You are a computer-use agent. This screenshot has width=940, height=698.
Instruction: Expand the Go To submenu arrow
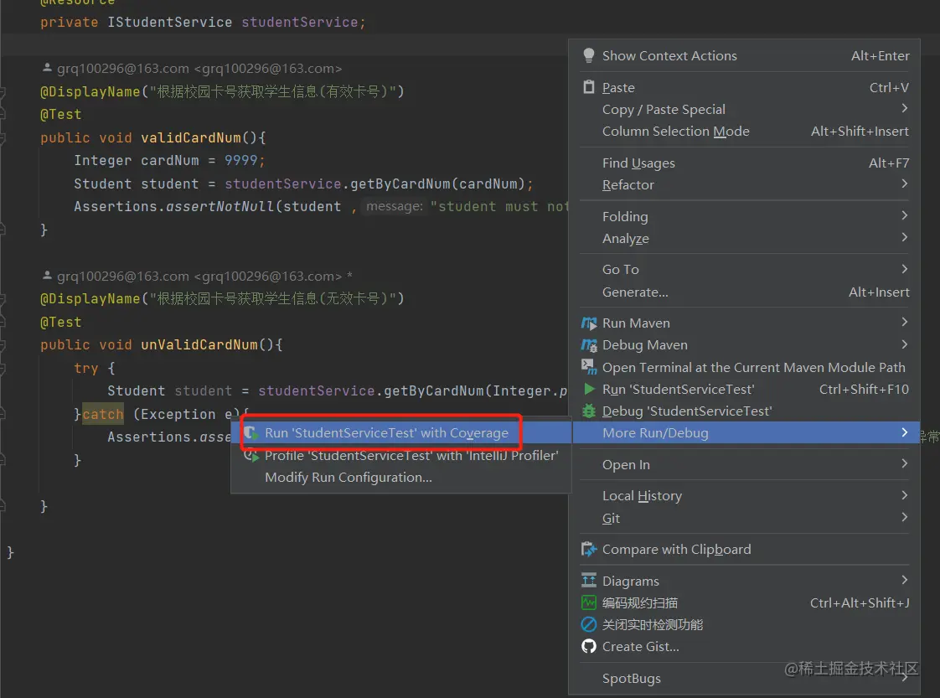(904, 269)
